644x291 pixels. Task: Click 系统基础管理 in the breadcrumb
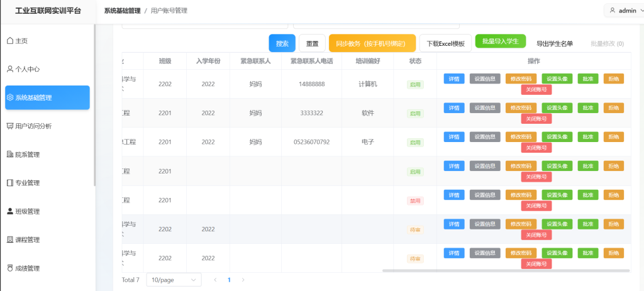[x=122, y=11]
